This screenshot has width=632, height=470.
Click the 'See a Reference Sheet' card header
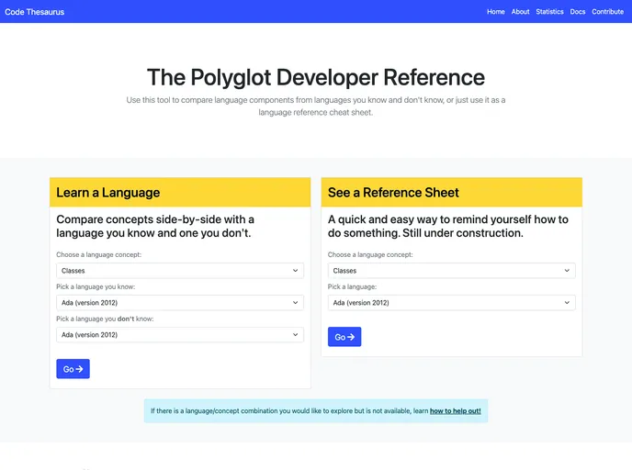tap(451, 193)
